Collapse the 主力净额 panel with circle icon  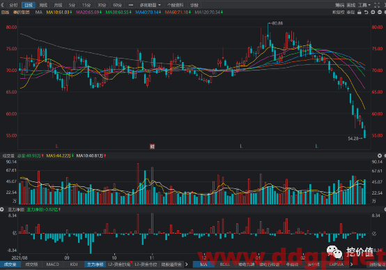2,209
